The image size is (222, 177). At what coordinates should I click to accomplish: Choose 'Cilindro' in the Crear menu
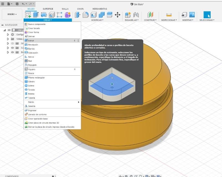pos(52,82)
